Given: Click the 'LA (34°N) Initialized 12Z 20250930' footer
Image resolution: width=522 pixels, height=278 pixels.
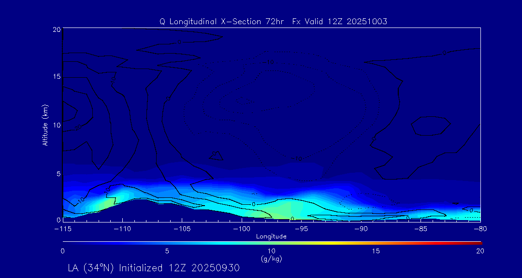Looking at the screenshot, I should [154, 268].
